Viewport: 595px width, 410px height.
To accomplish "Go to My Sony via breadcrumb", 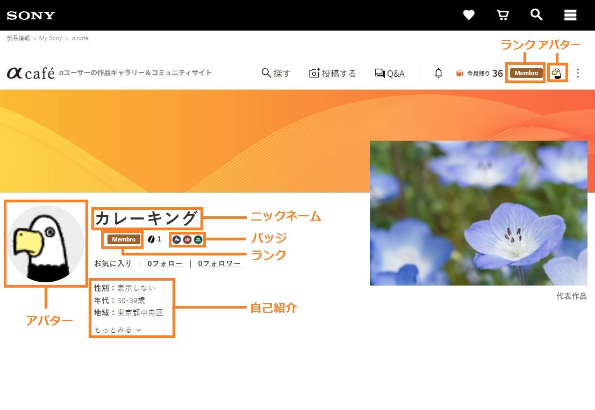I will tap(51, 38).
